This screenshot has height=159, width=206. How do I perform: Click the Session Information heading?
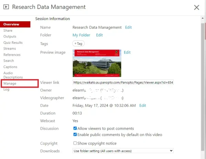53,19
